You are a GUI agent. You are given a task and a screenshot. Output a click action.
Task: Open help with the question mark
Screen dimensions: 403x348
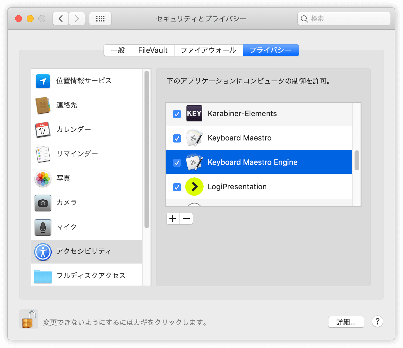[x=377, y=322]
